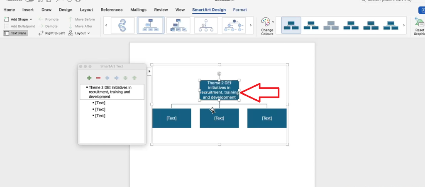This screenshot has width=425, height=187.
Task: Open the References tab
Action: pos(112,10)
